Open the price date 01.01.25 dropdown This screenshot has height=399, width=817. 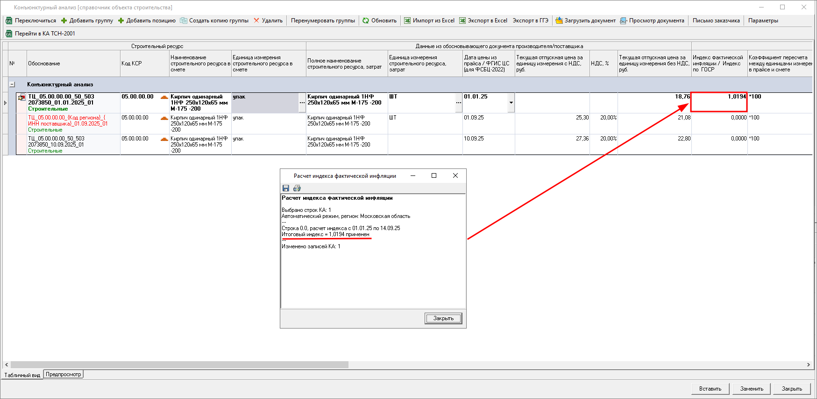pos(511,103)
